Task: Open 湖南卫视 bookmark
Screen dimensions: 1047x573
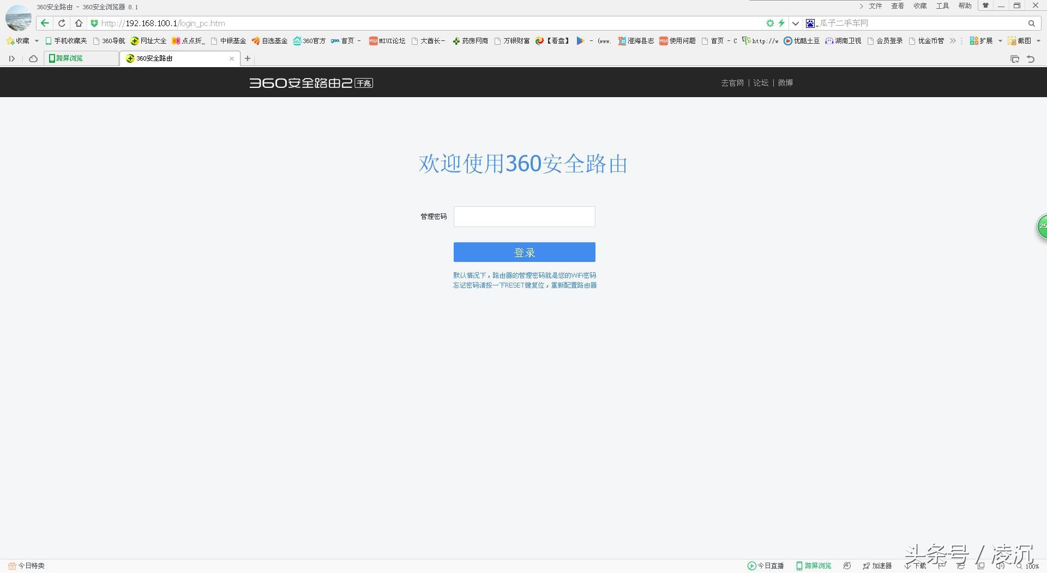Action: point(843,40)
